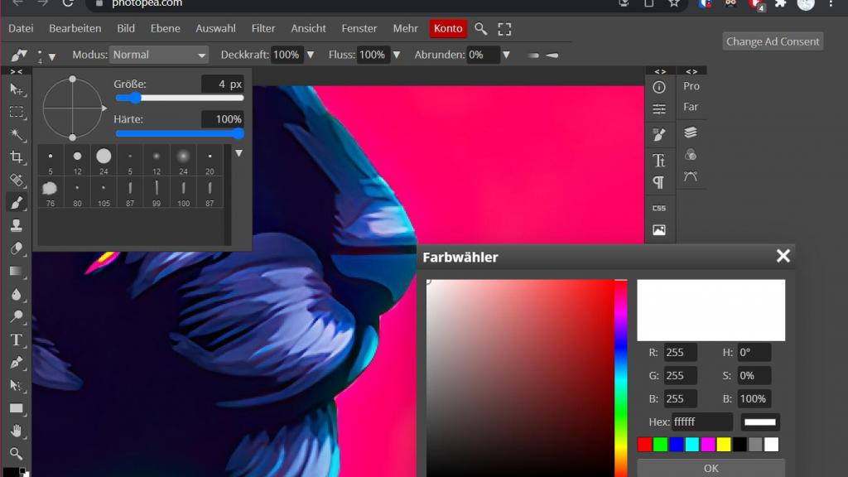
Task: Select the Blur drop tool
Action: click(17, 294)
